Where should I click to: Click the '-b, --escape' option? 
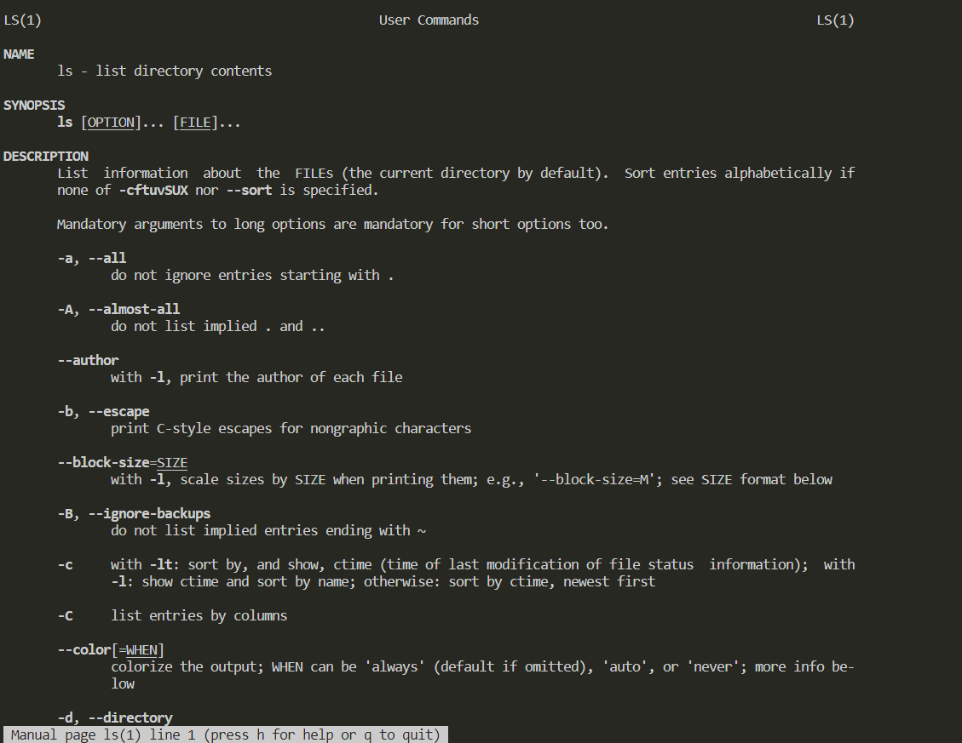tap(104, 412)
